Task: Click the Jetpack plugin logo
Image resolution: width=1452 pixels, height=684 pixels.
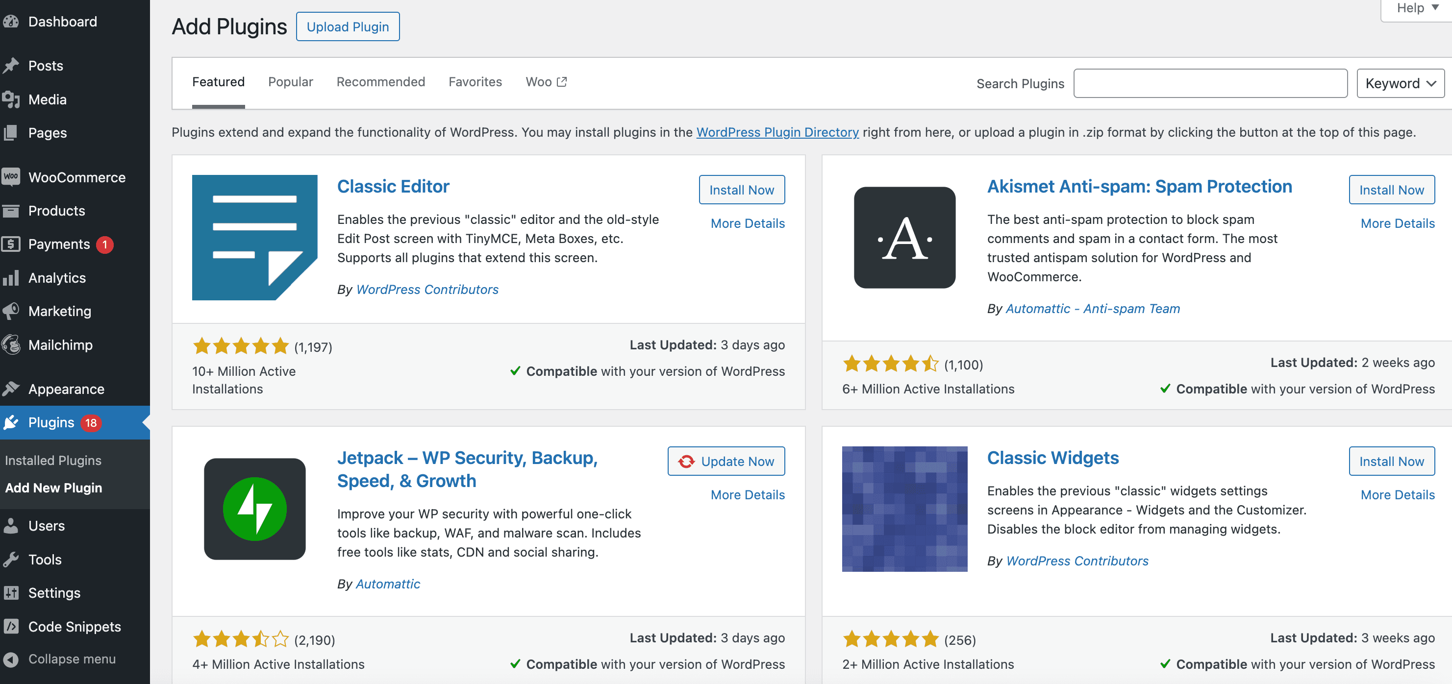Action: tap(255, 509)
